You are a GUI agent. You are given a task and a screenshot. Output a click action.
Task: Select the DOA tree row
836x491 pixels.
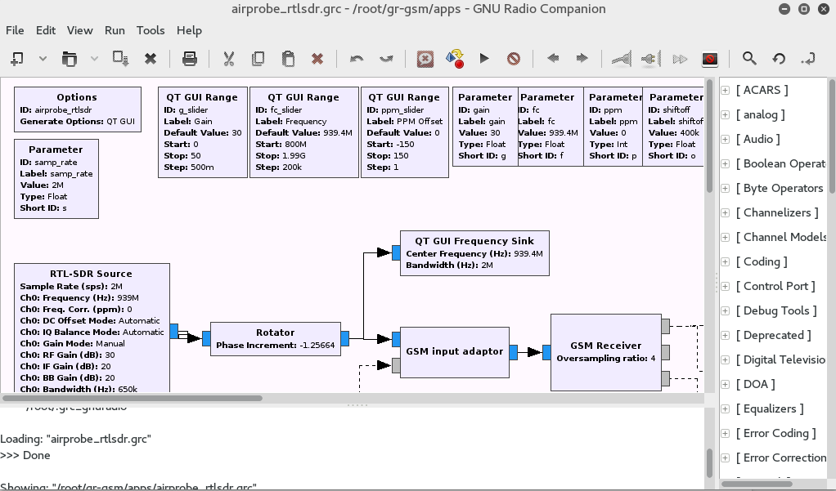(772, 385)
